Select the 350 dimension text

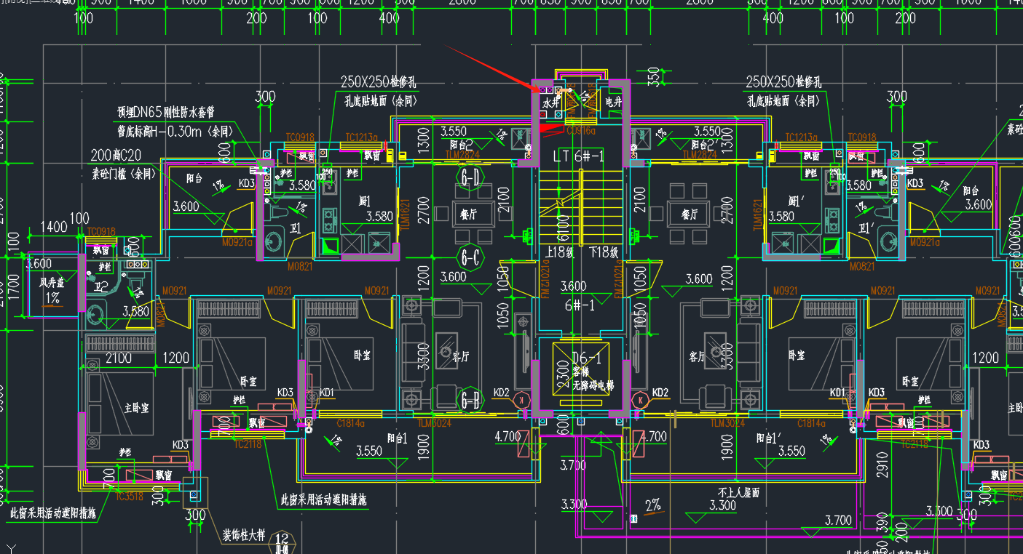tap(652, 77)
